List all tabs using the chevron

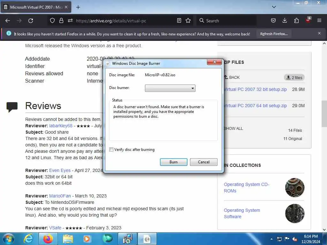(274, 7)
